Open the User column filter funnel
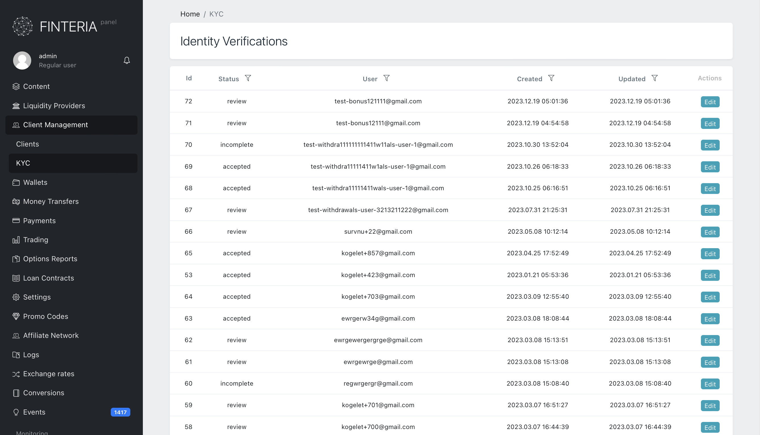 386,78
